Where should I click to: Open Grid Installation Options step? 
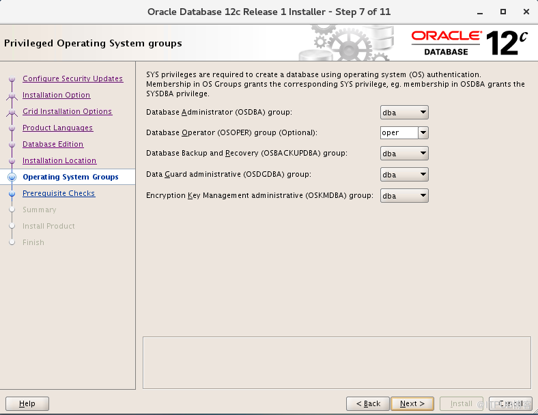67,111
